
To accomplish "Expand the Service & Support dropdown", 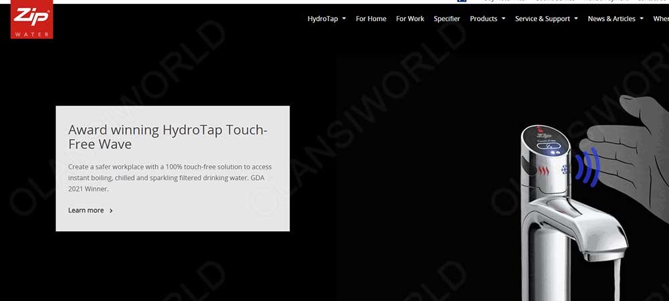I will point(547,19).
